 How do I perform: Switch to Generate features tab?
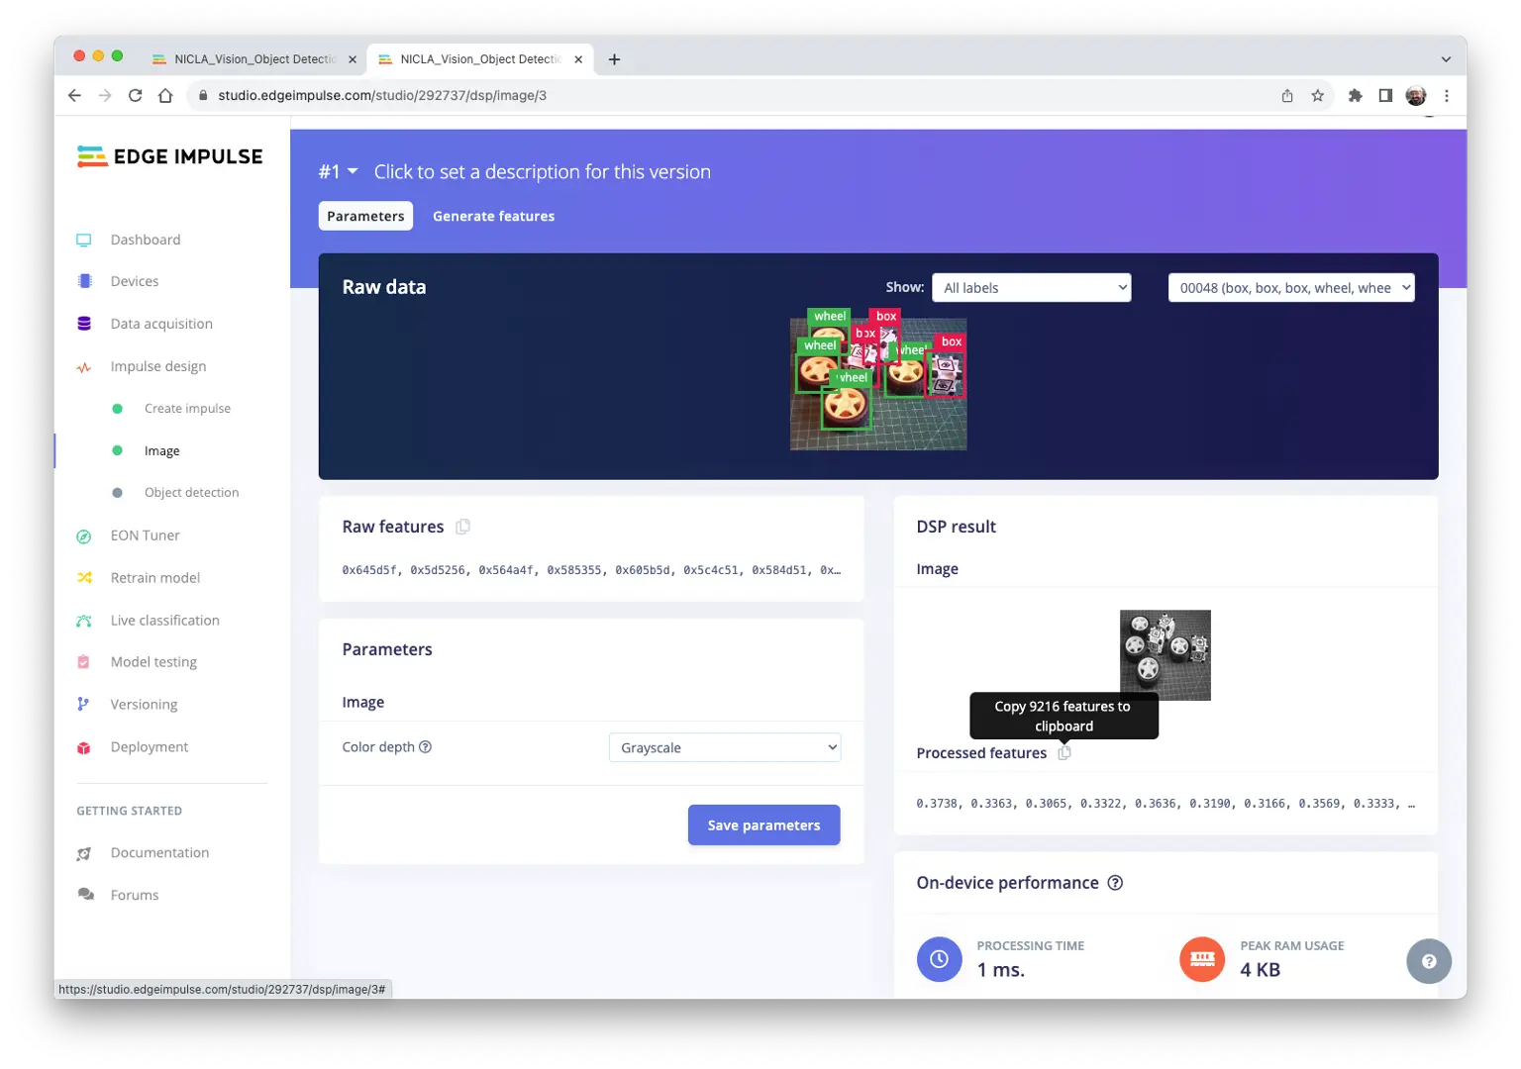click(x=493, y=217)
